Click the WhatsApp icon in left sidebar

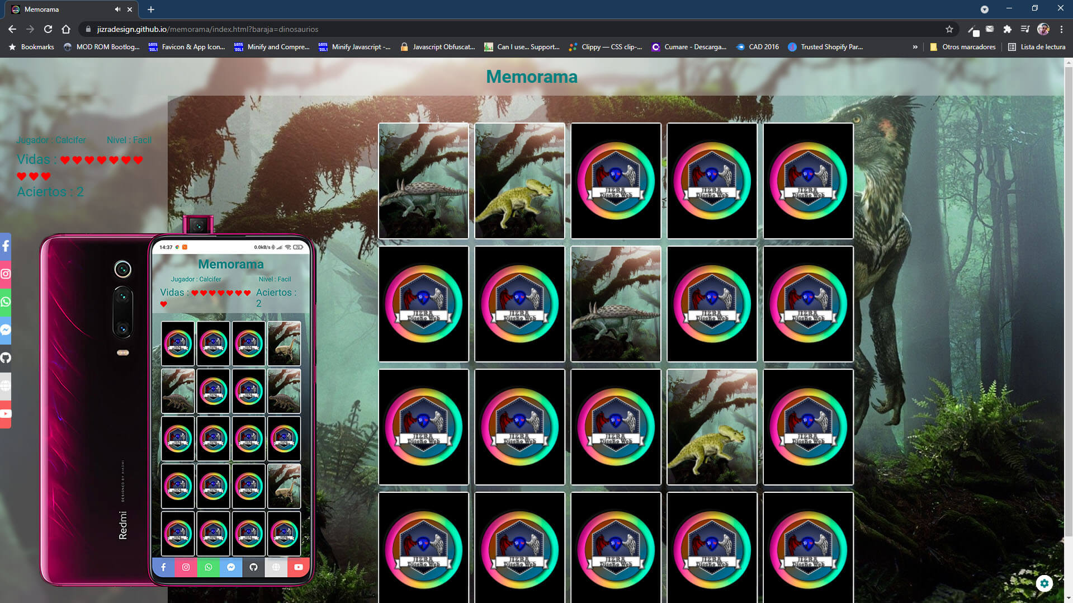(x=6, y=302)
